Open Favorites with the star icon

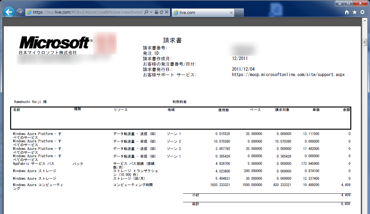pos(354,12)
